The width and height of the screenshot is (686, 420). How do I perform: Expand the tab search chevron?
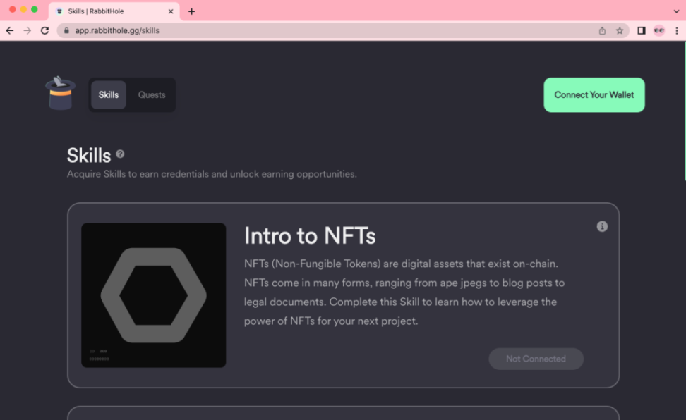coord(676,11)
